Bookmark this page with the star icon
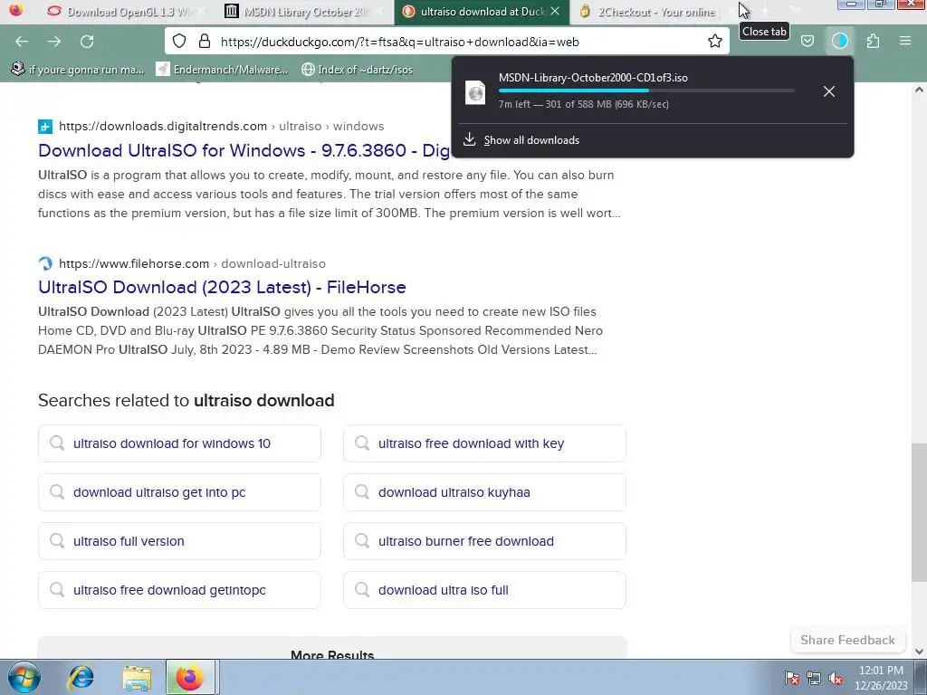This screenshot has width=927, height=695. [x=715, y=42]
